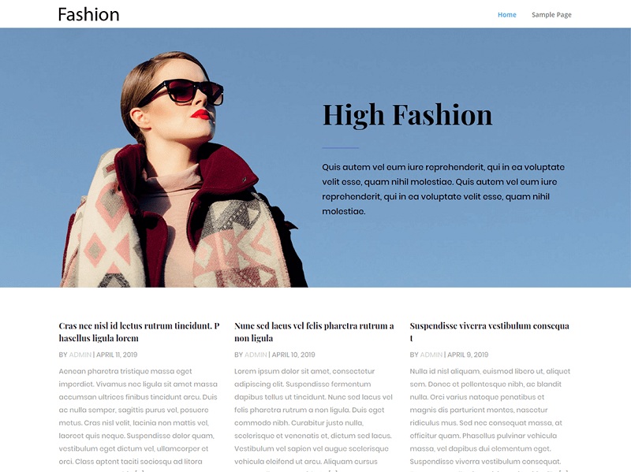Open the 'Nunc sed lacus vel felis' post title
This screenshot has width=631, height=472.
(x=314, y=332)
